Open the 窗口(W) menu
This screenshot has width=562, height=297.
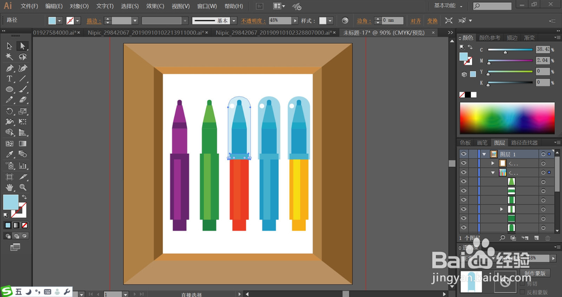[207, 6]
